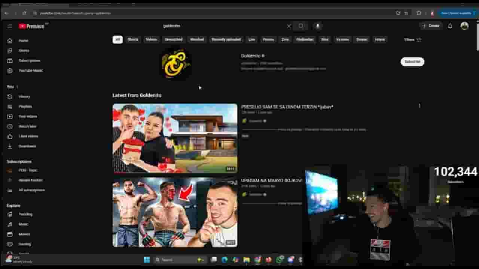The height and width of the screenshot is (269, 479).
Task: Open UPADAM NA MARKO BOJKOVI video title
Action: (x=272, y=181)
